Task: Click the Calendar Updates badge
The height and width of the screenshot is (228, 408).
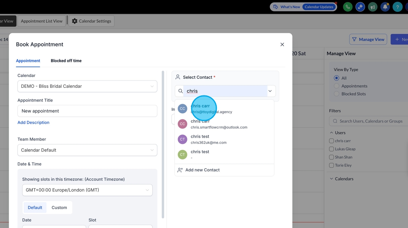Action: point(319,7)
